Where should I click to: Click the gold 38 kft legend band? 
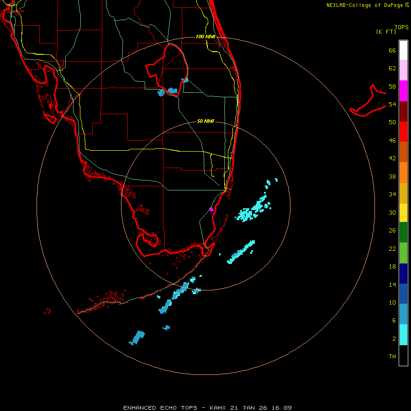403,193
